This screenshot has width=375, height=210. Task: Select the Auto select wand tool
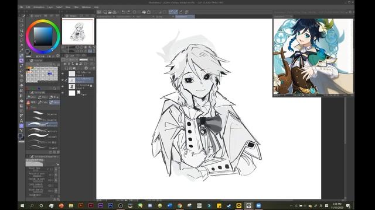click(x=22, y=45)
